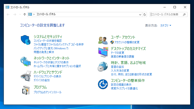
Task: Open バックアップと復元 (Windows 7) link
Action: (x=51, y=48)
